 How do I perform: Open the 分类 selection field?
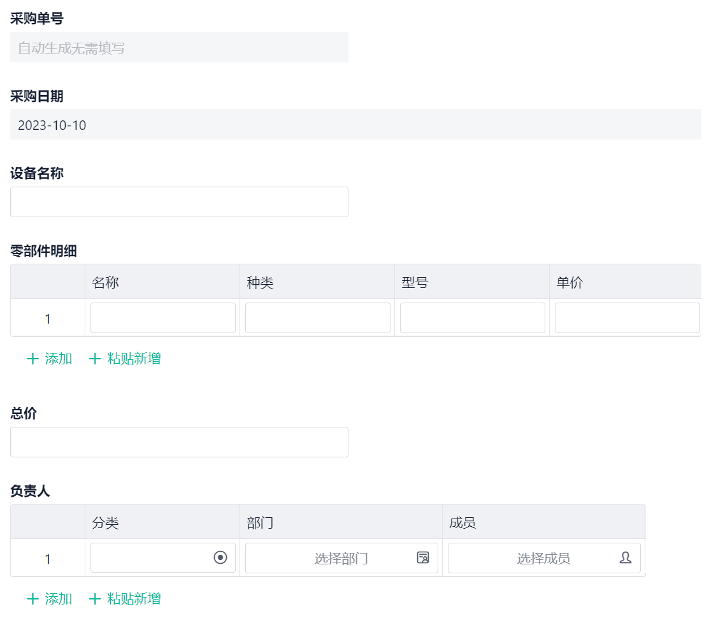tap(153, 558)
